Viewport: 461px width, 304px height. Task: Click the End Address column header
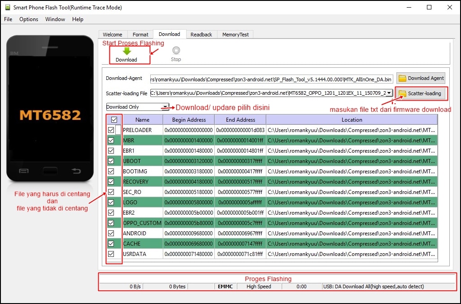click(240, 120)
